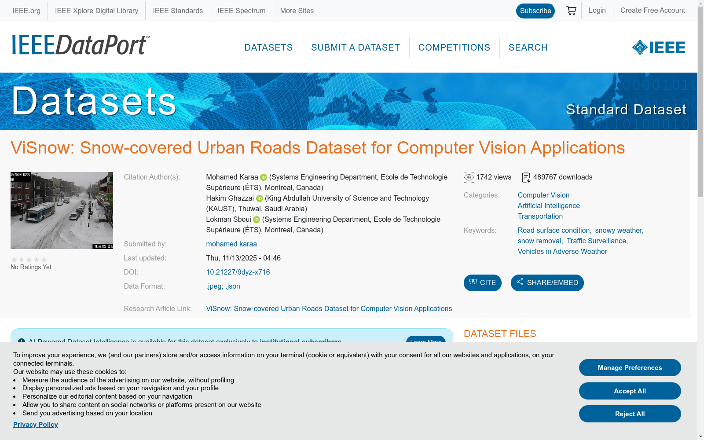Image resolution: width=704 pixels, height=440 pixels.
Task: Open IEEE Xplore Digital Library link
Action: (96, 11)
